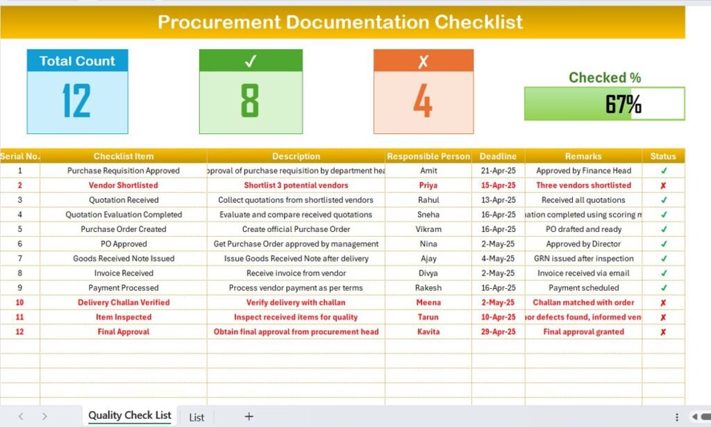Click the Checked % label
The image size is (711, 427).
(x=604, y=77)
